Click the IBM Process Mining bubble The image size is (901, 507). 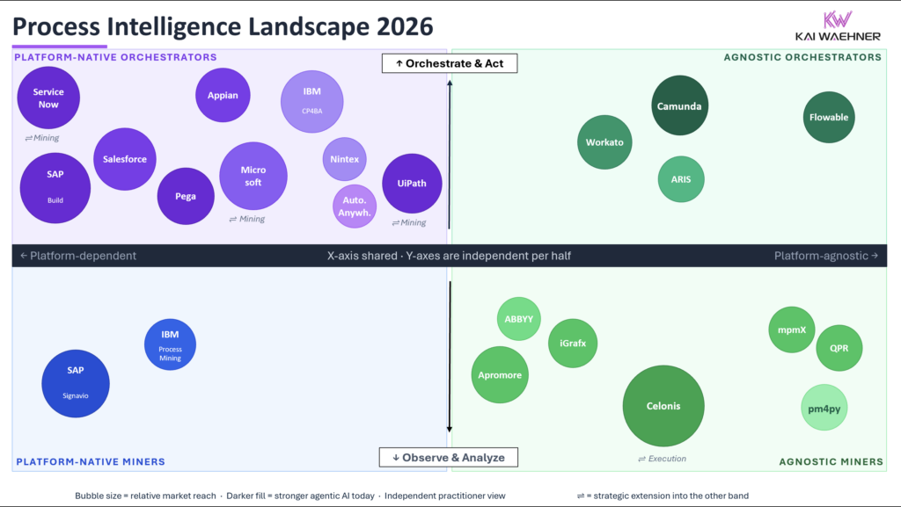(170, 344)
